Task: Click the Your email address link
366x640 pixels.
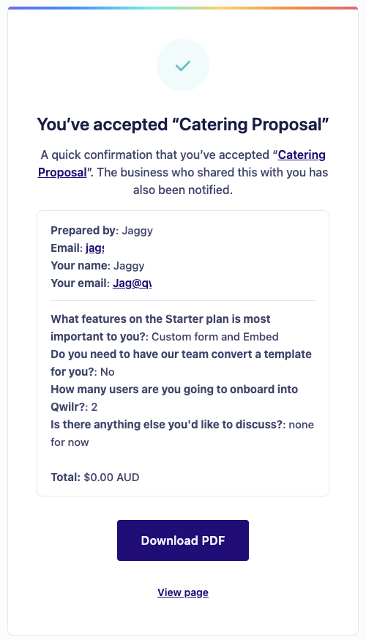Action: point(132,283)
